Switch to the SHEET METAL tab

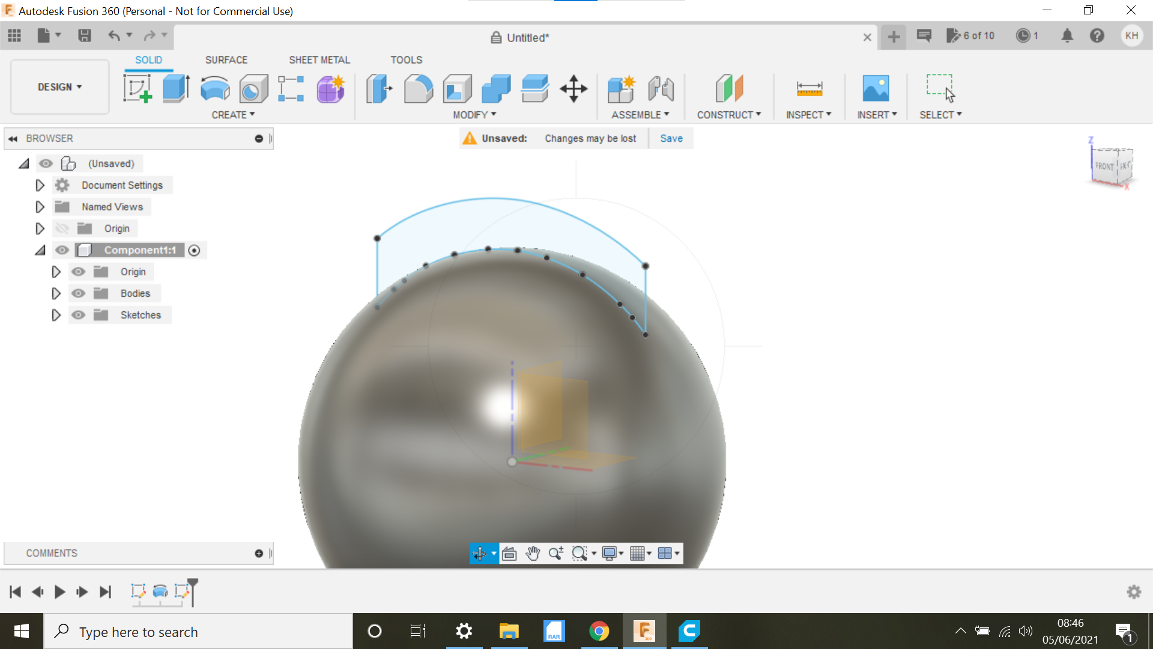[319, 59]
